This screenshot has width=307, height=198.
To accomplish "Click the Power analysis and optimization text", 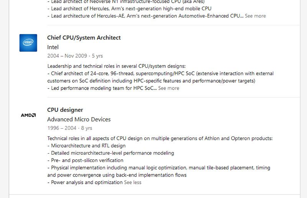I will [x=85, y=182].
